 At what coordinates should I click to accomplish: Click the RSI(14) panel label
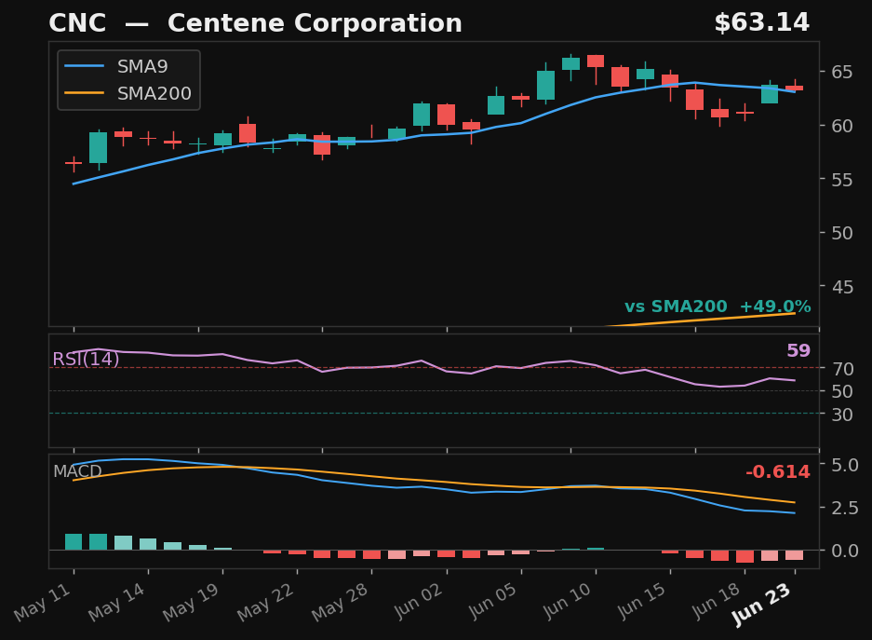(86, 359)
